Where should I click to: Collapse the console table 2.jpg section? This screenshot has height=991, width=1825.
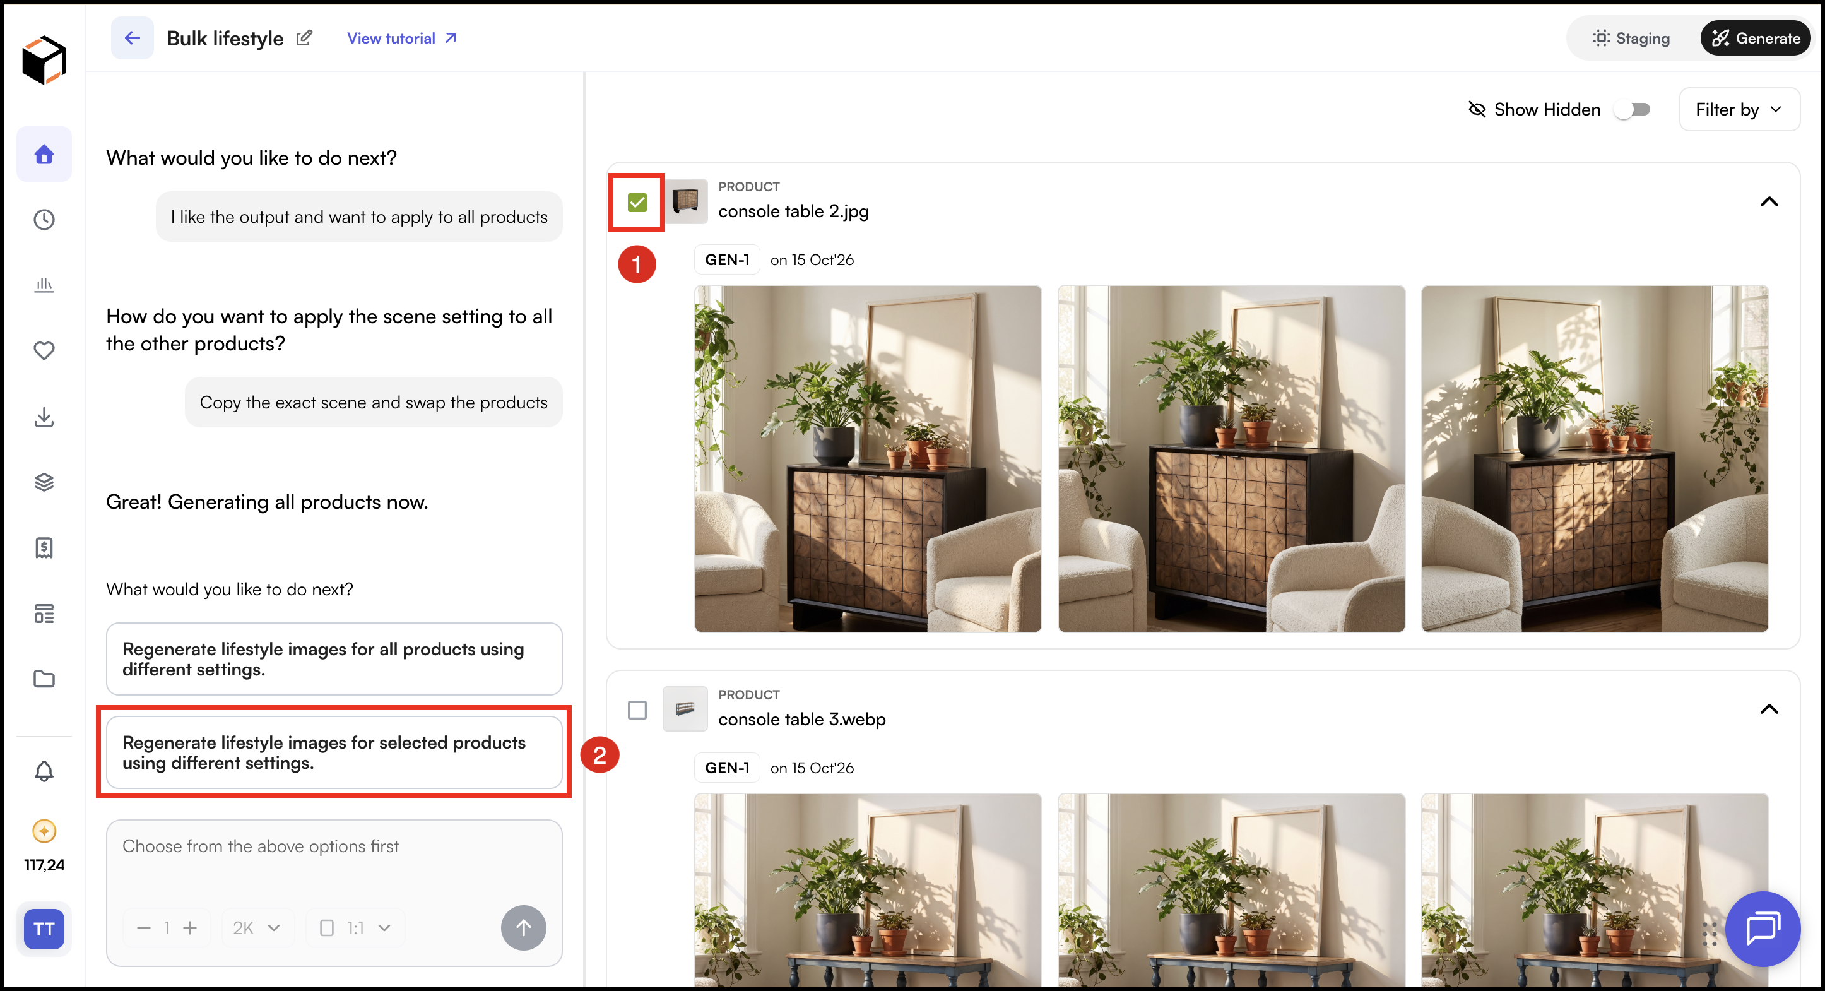1768,202
